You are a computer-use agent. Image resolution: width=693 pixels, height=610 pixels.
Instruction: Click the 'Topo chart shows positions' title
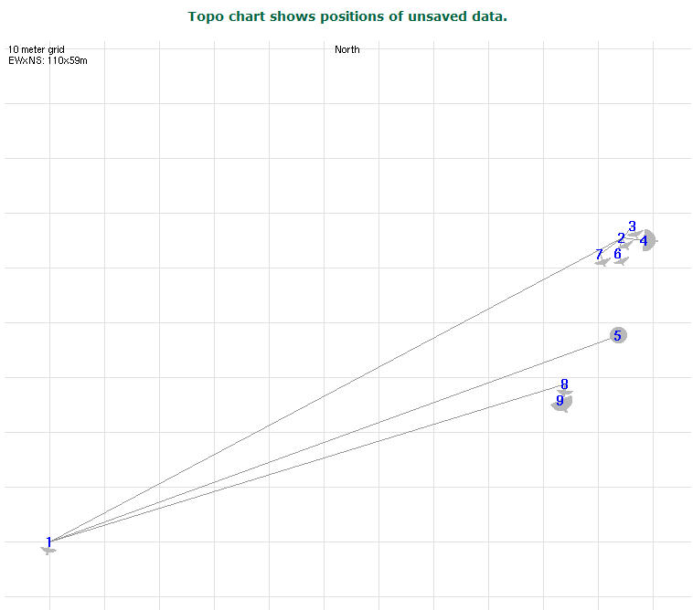pos(346,16)
